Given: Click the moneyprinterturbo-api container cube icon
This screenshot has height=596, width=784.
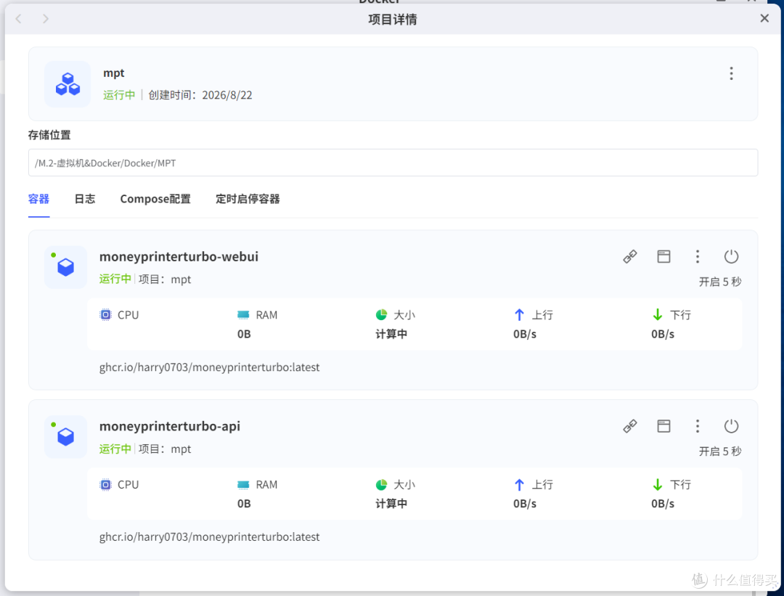Looking at the screenshot, I should pyautogui.click(x=65, y=436).
